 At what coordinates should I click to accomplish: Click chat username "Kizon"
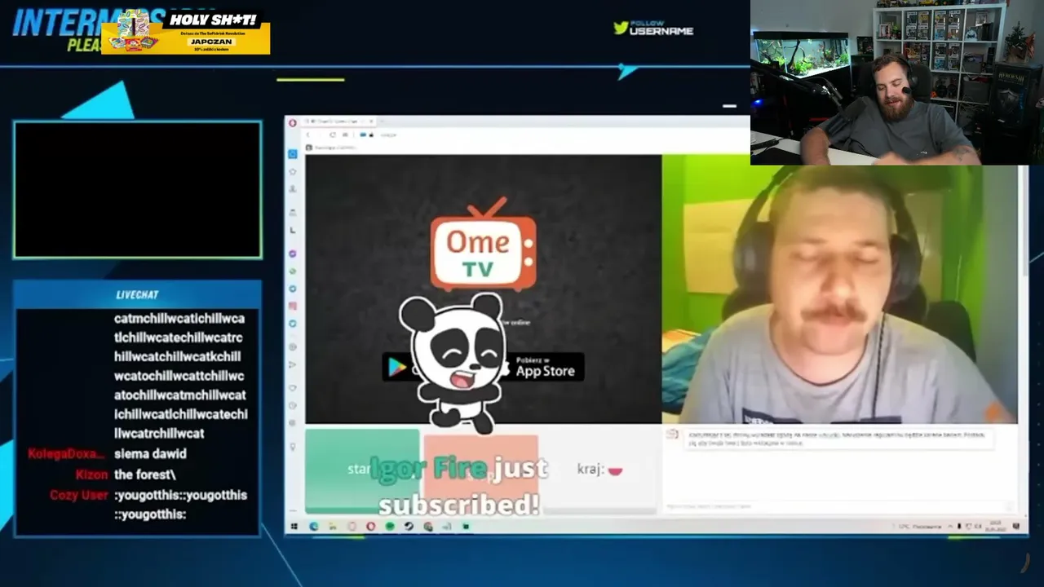[x=91, y=474]
